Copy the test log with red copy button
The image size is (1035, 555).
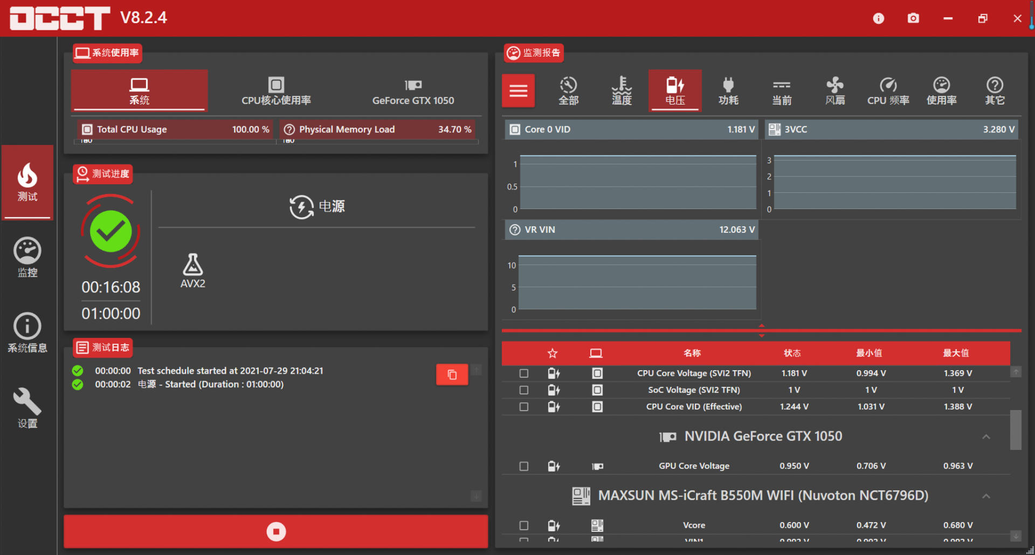tap(452, 374)
